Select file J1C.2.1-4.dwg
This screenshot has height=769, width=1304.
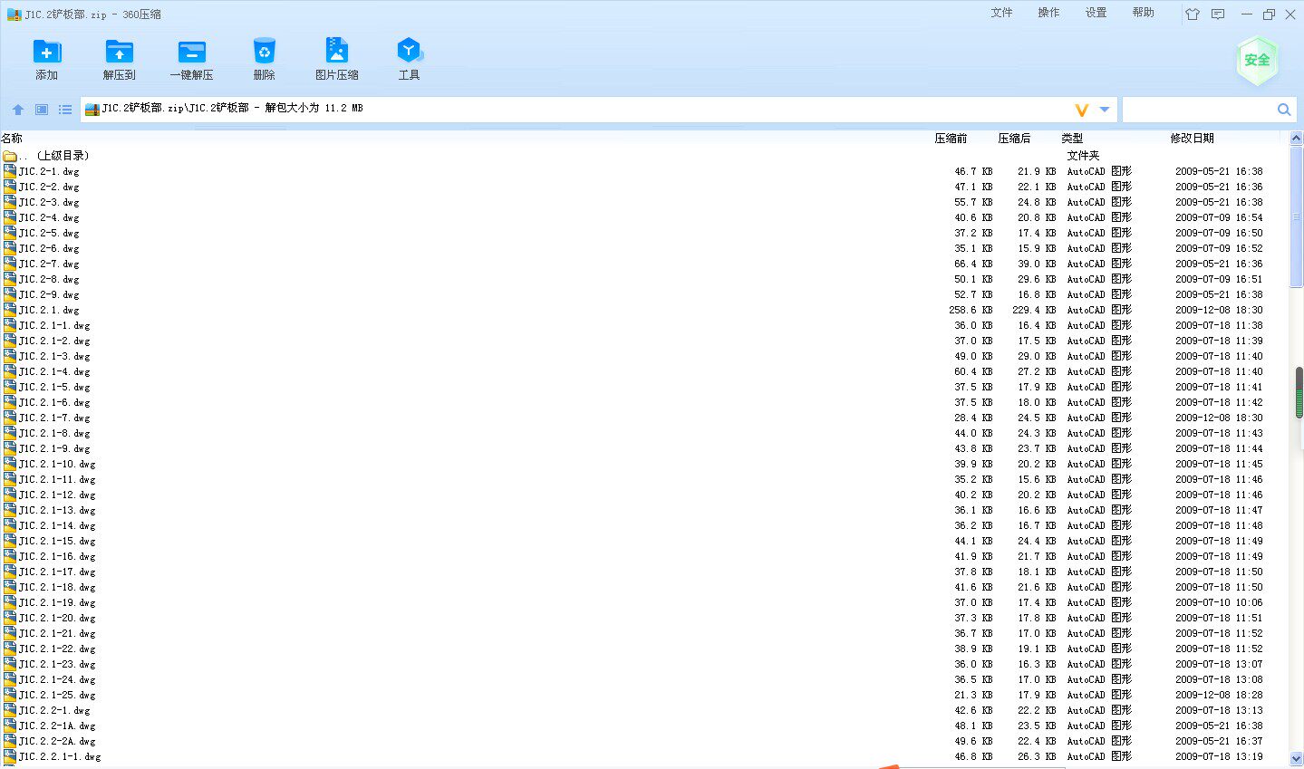click(x=643, y=371)
